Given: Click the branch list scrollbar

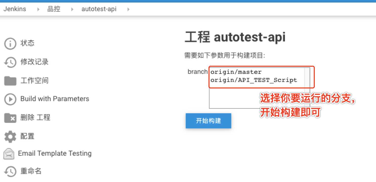Looking at the screenshot, I should click(x=307, y=88).
